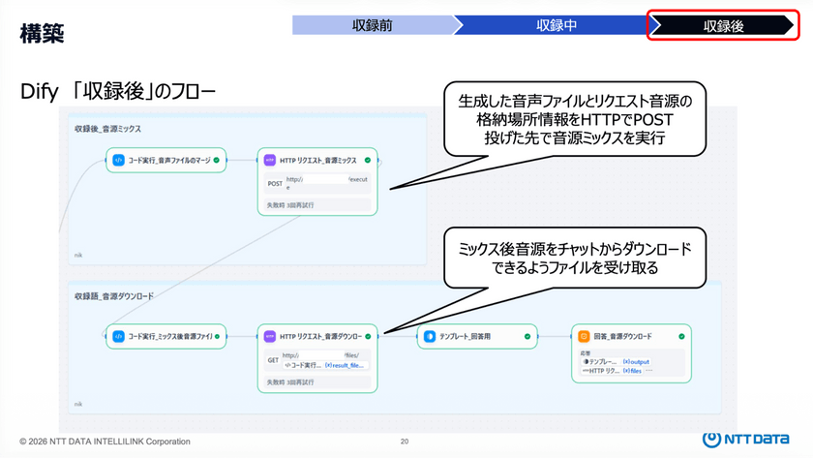Screen dimensions: 813x458
Task: Click the 構築 slide title
Action: 42,34
